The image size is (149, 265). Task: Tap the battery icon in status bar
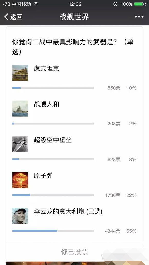(x=138, y=4)
